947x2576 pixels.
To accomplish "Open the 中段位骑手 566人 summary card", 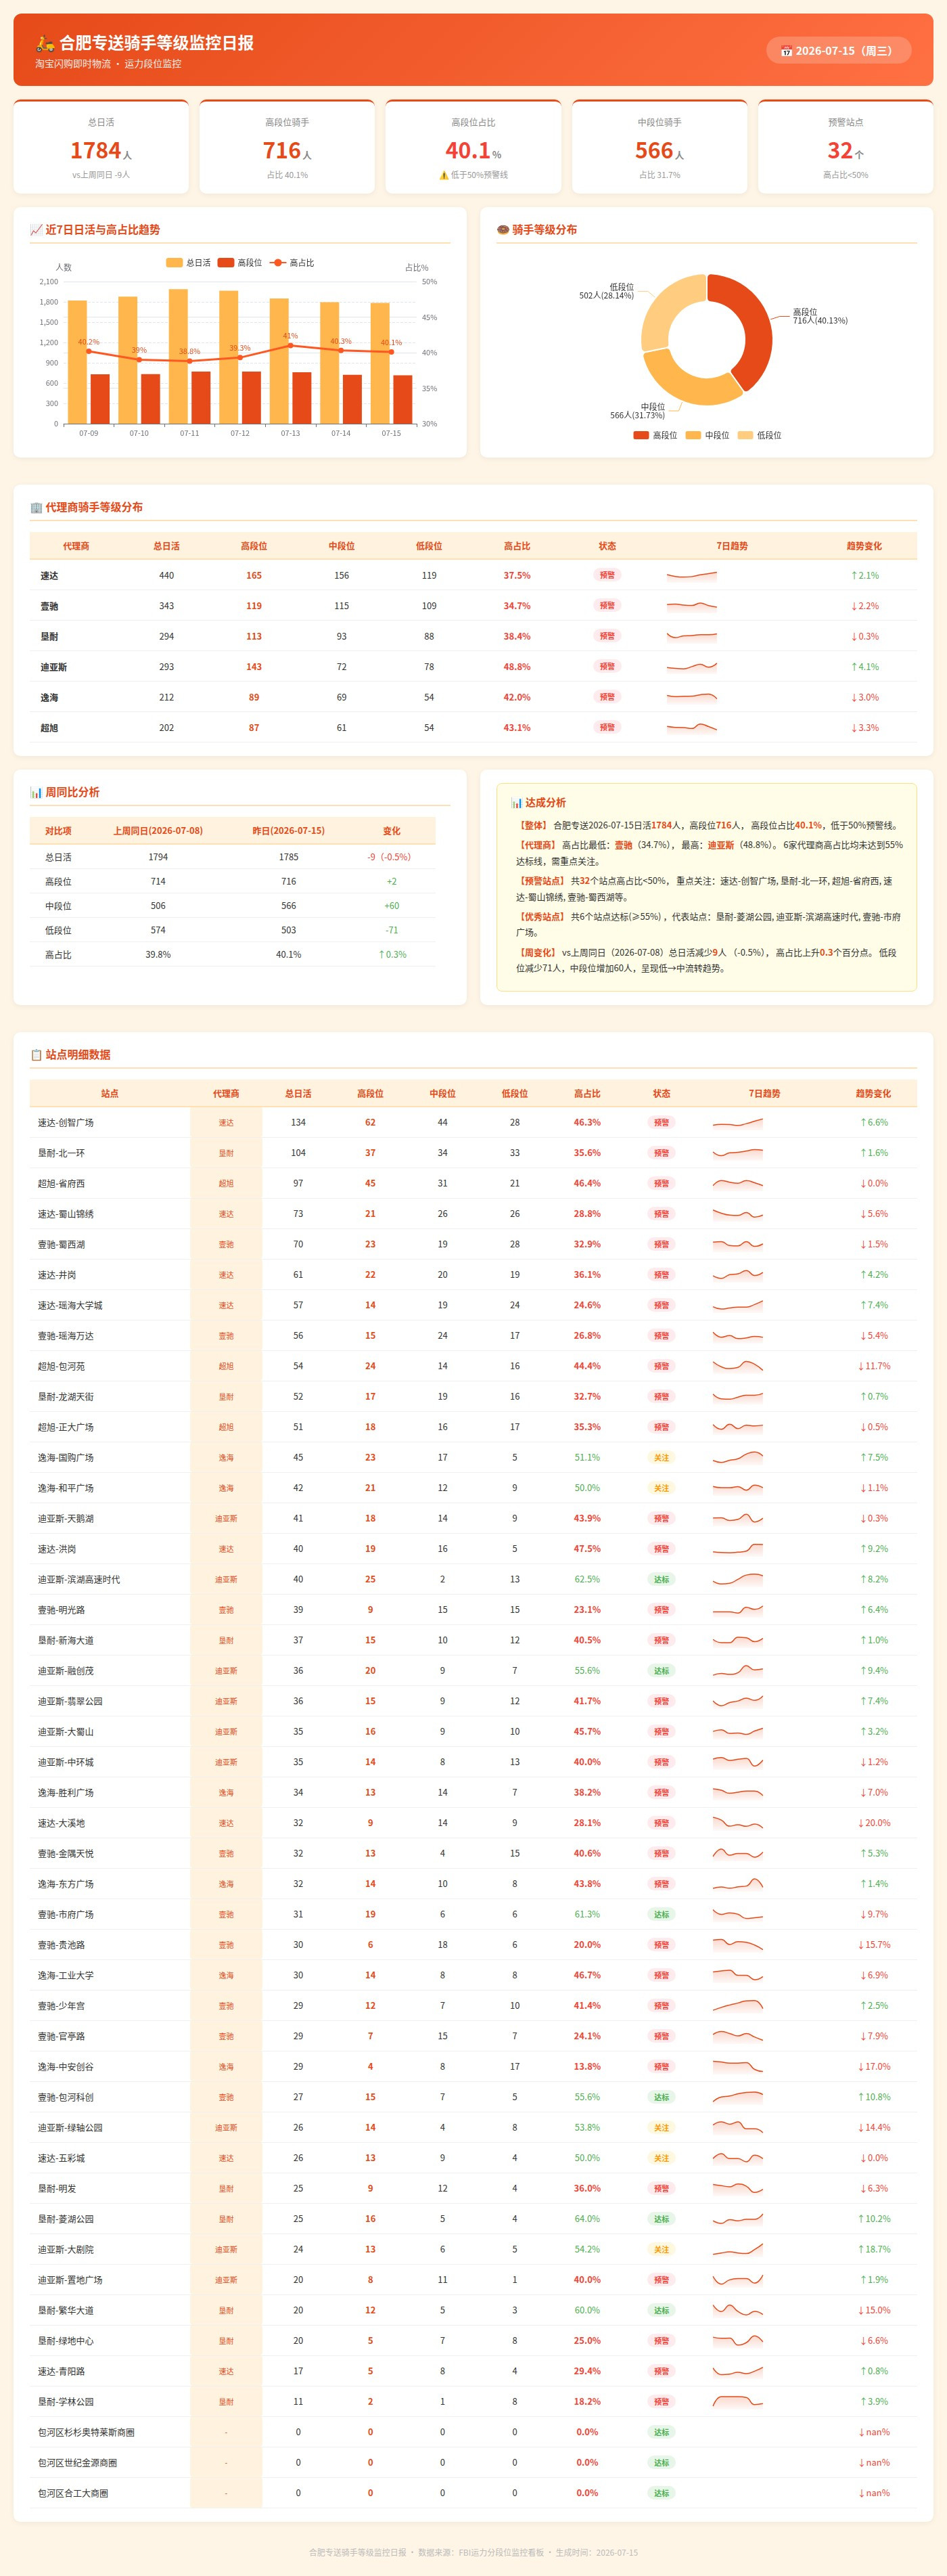I will 660,147.
